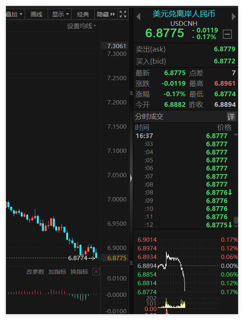Click 改参数 to modify indicator parameters
This screenshot has width=244, height=320.
[x=35, y=272]
